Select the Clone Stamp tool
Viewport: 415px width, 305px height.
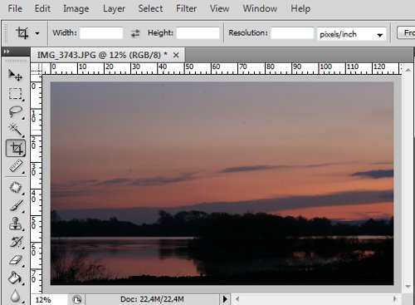point(16,224)
